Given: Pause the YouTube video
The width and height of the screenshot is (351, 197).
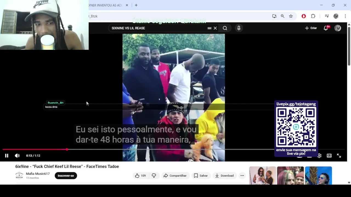Looking at the screenshot, I should coord(7,156).
